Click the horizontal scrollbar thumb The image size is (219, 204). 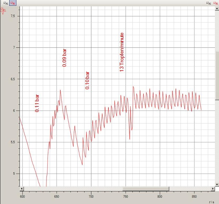(x=146, y=189)
